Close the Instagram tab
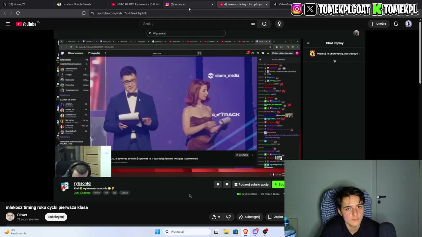The width and height of the screenshot is (422, 237). pyautogui.click(x=212, y=4)
